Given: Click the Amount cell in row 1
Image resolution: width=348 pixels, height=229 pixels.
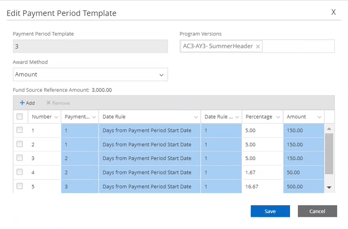Looking at the screenshot, I should (x=303, y=130).
